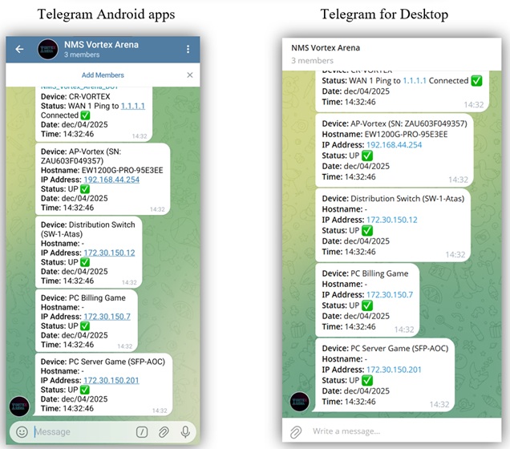
Task: Open 172.30.150.201 link in Android message
Action: [x=111, y=380]
